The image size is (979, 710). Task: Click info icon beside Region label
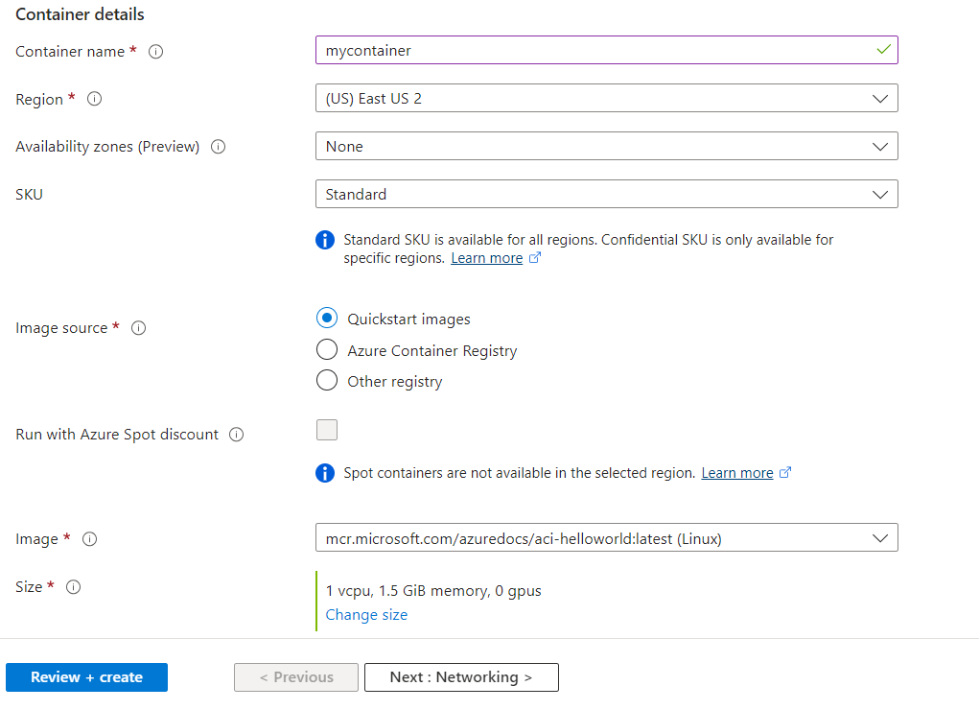click(94, 99)
